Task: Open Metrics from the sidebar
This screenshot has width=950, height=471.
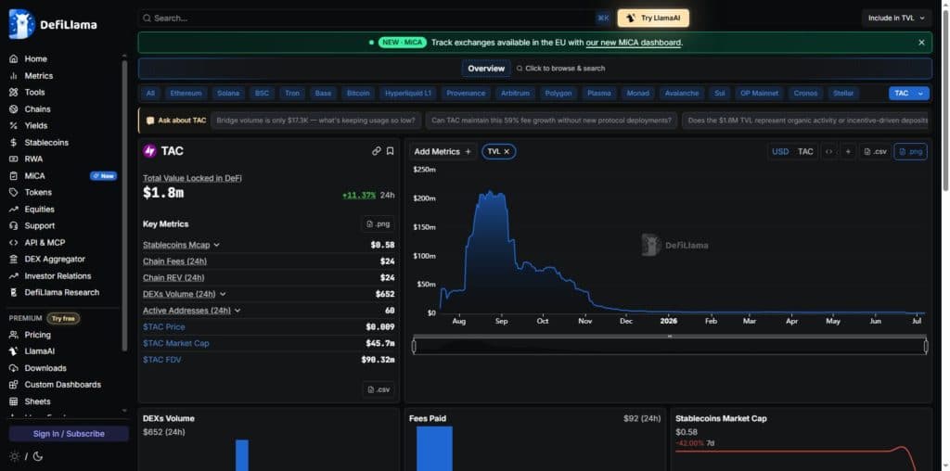Action: coord(38,76)
